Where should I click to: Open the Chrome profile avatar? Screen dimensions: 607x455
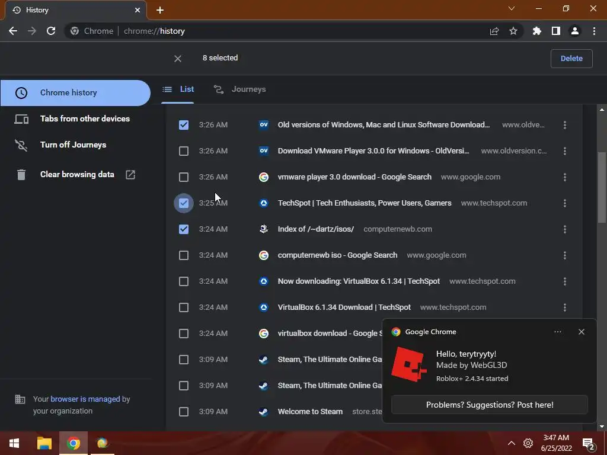575,31
